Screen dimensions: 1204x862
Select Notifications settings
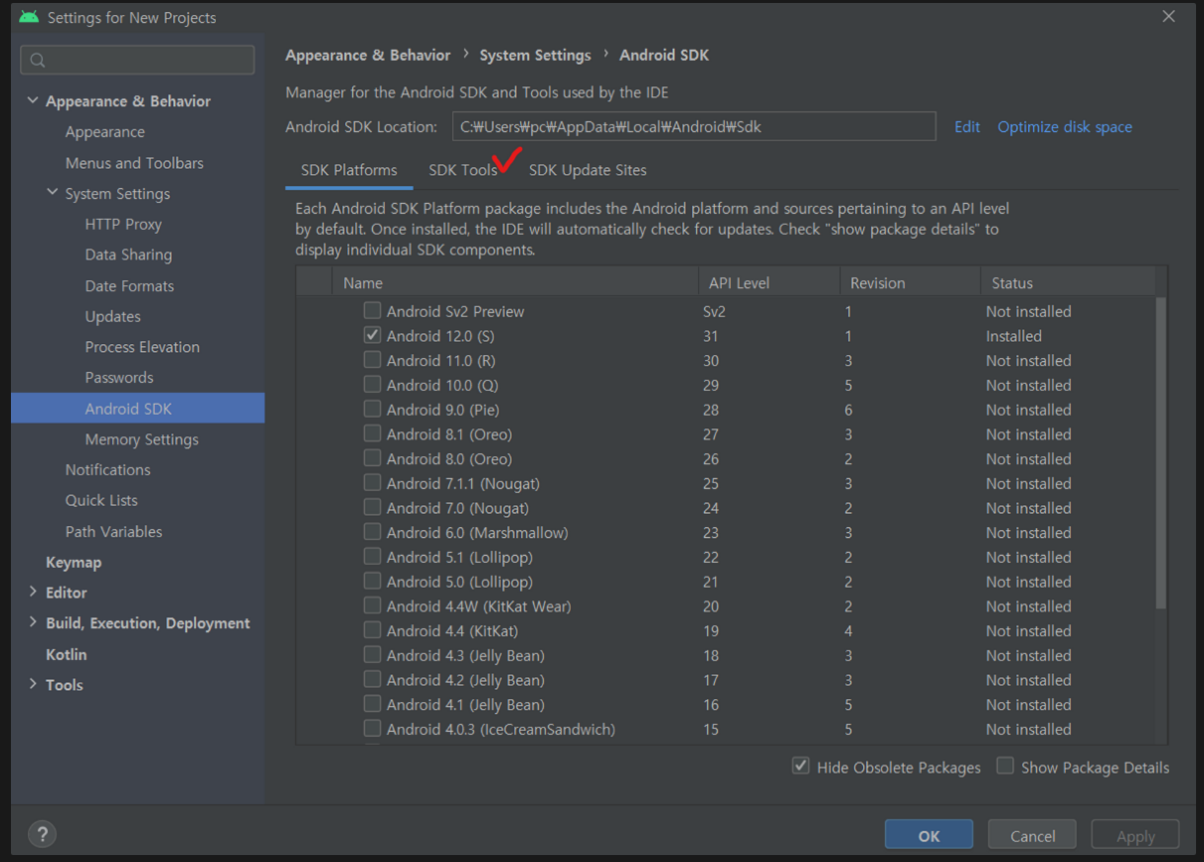[x=107, y=469]
